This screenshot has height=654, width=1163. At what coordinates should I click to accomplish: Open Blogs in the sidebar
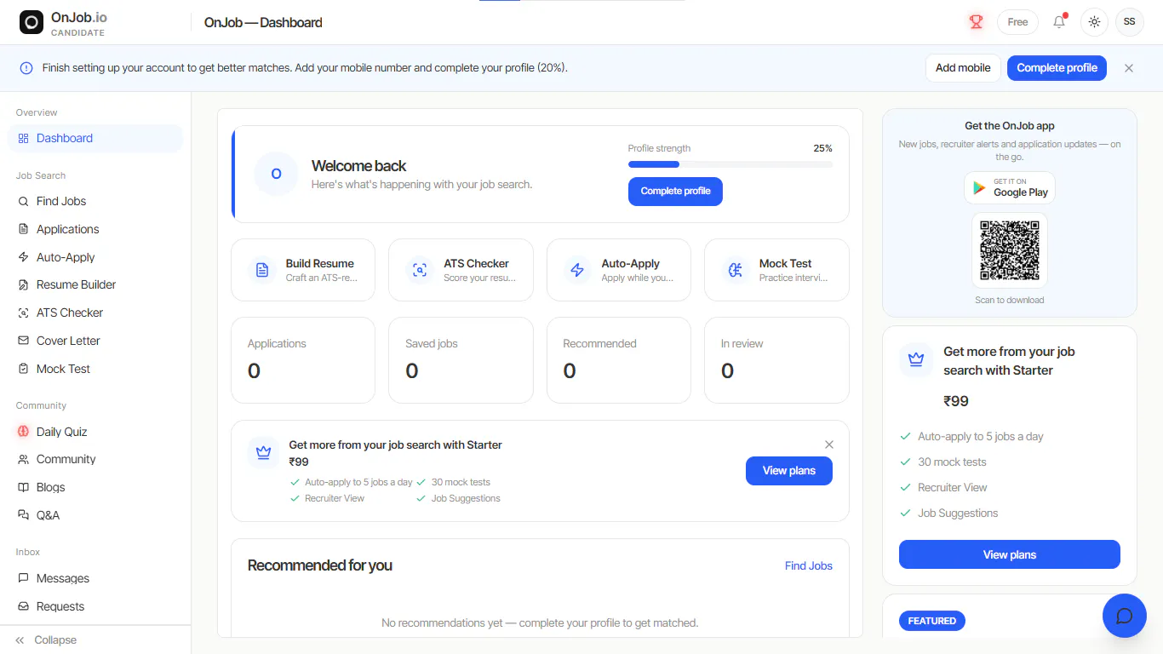point(95,487)
